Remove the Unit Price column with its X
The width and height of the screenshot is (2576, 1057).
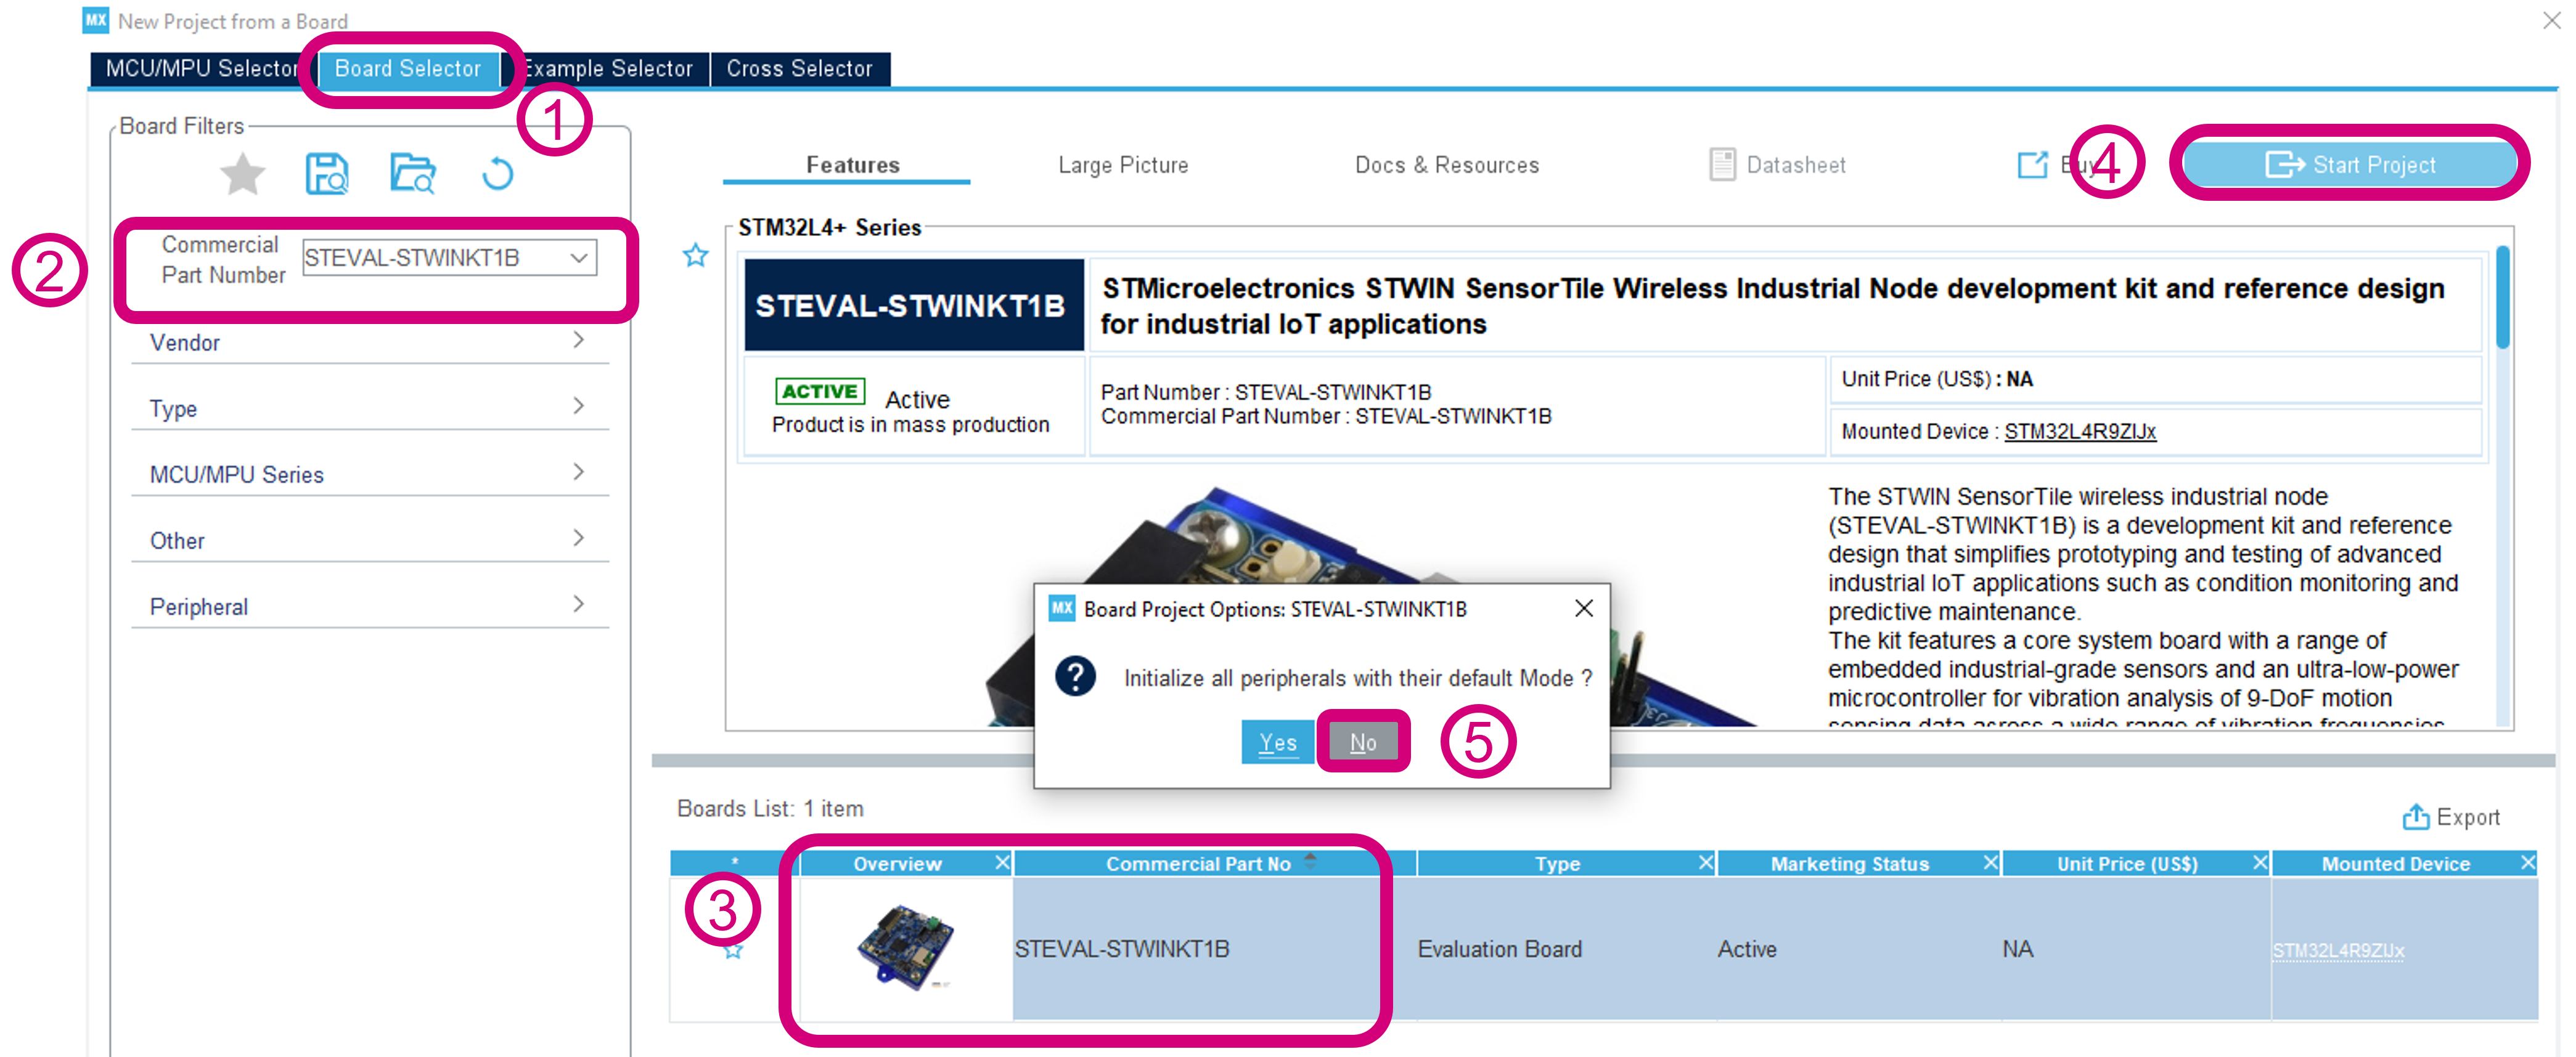pyautogui.click(x=2260, y=862)
